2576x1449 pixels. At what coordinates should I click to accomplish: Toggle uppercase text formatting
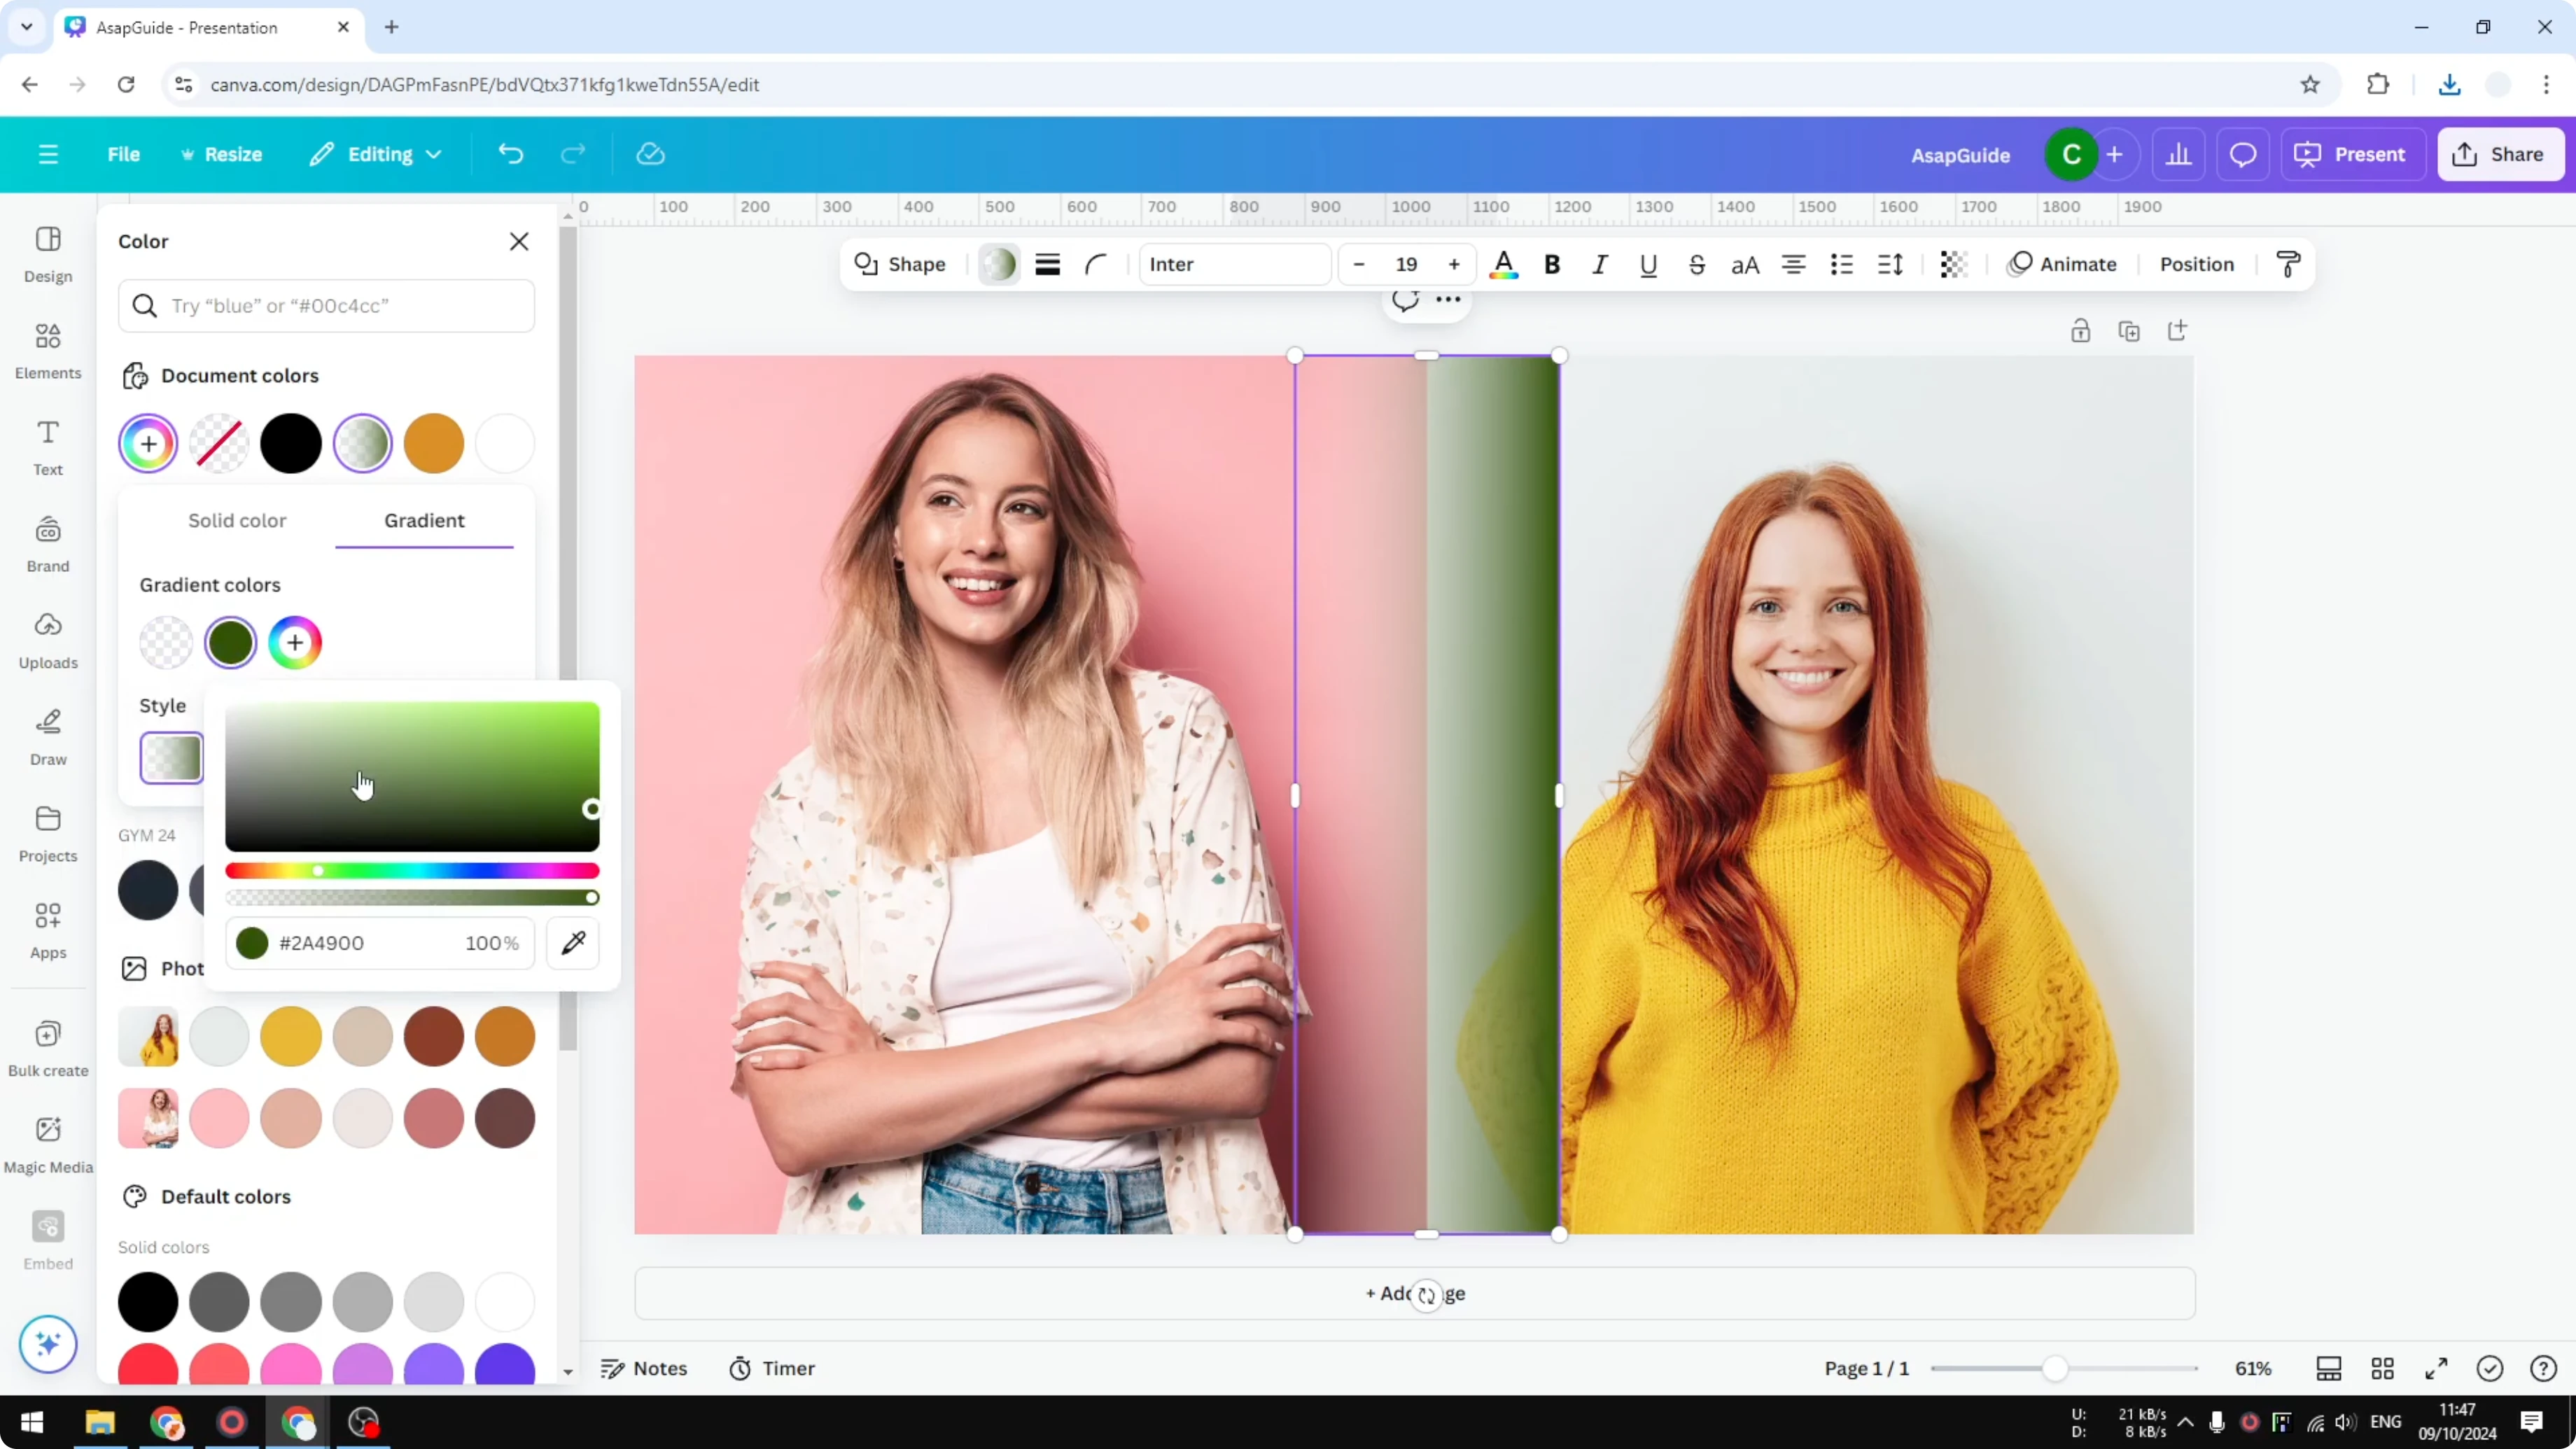coord(1745,264)
